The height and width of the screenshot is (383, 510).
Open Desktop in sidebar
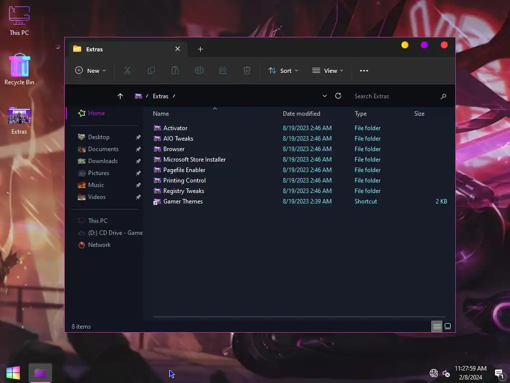(x=99, y=137)
